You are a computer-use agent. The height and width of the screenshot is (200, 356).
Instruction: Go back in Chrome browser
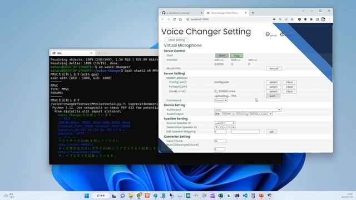coord(162,19)
